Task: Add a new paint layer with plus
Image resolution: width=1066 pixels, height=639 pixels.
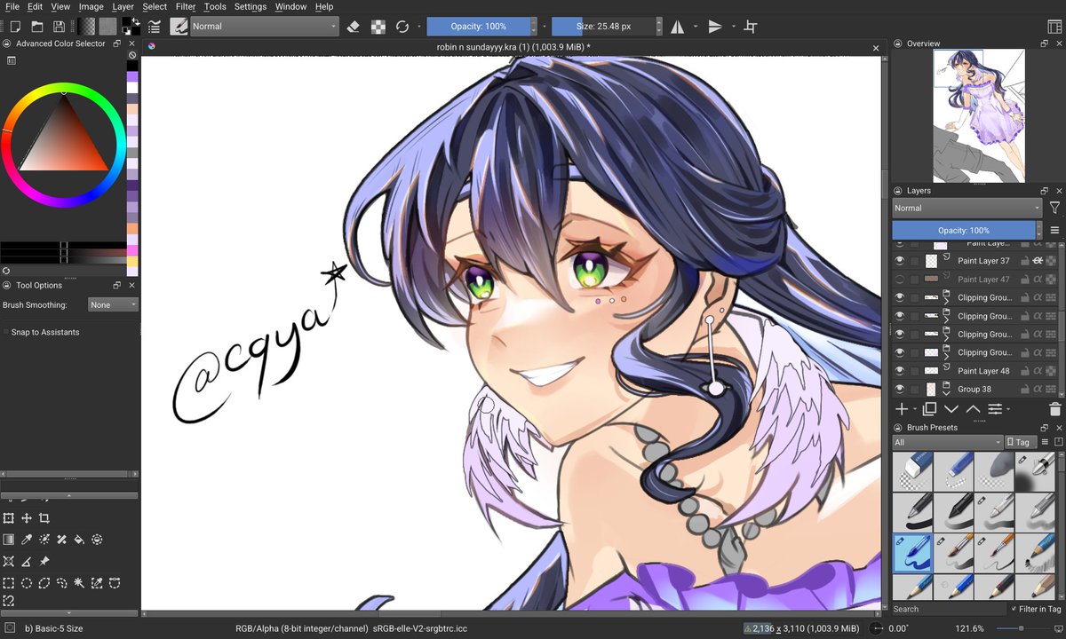Action: point(901,409)
